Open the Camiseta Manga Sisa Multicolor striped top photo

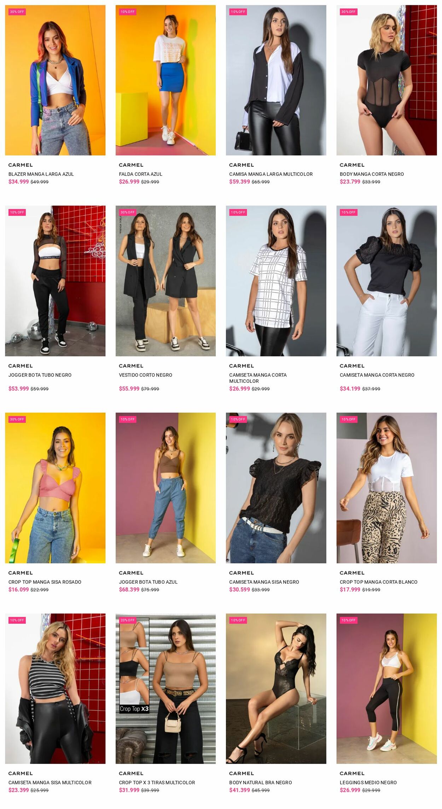pyautogui.click(x=55, y=689)
